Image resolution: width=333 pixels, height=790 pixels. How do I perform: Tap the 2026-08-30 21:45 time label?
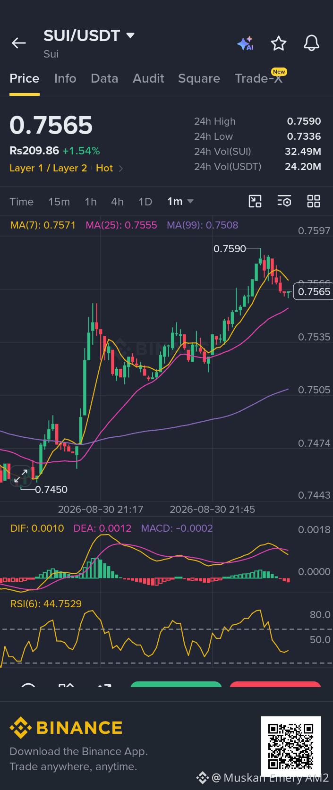coord(212,510)
